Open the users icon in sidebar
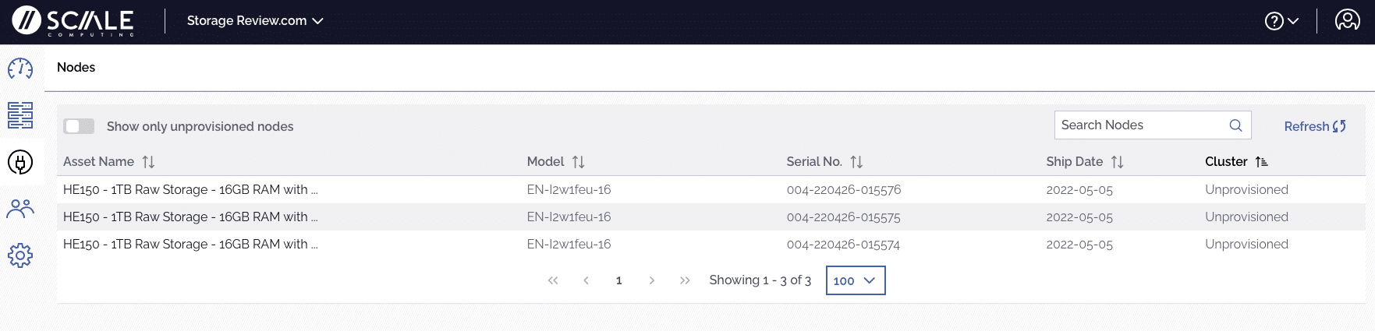 pos(20,209)
